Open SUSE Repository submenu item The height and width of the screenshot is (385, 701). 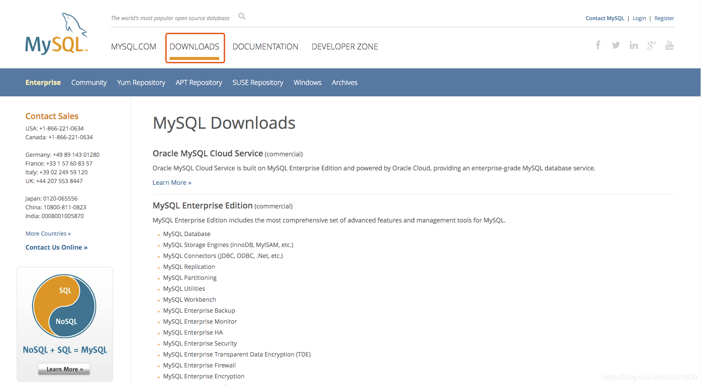pyautogui.click(x=258, y=82)
